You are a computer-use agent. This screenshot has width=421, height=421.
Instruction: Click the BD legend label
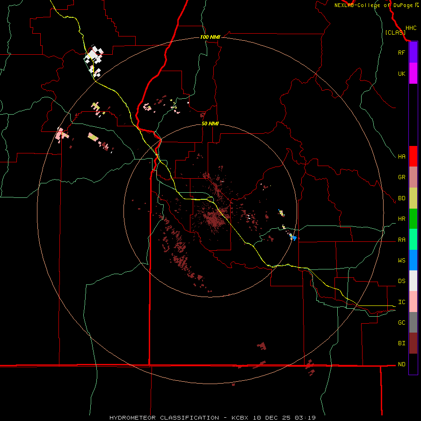click(x=401, y=198)
